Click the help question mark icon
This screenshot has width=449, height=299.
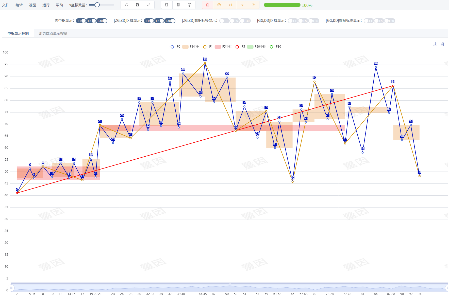tap(190, 5)
